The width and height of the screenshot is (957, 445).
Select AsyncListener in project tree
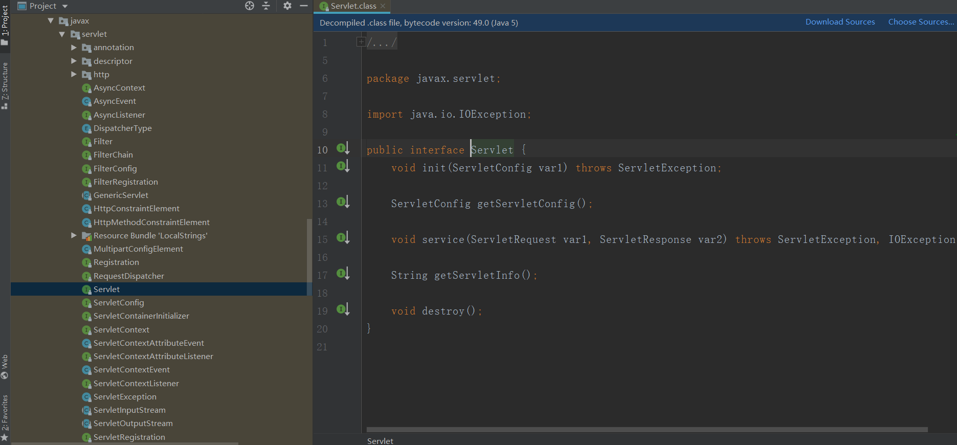pyautogui.click(x=119, y=115)
